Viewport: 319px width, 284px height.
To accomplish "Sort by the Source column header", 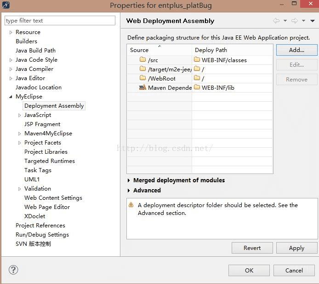I will pos(159,50).
